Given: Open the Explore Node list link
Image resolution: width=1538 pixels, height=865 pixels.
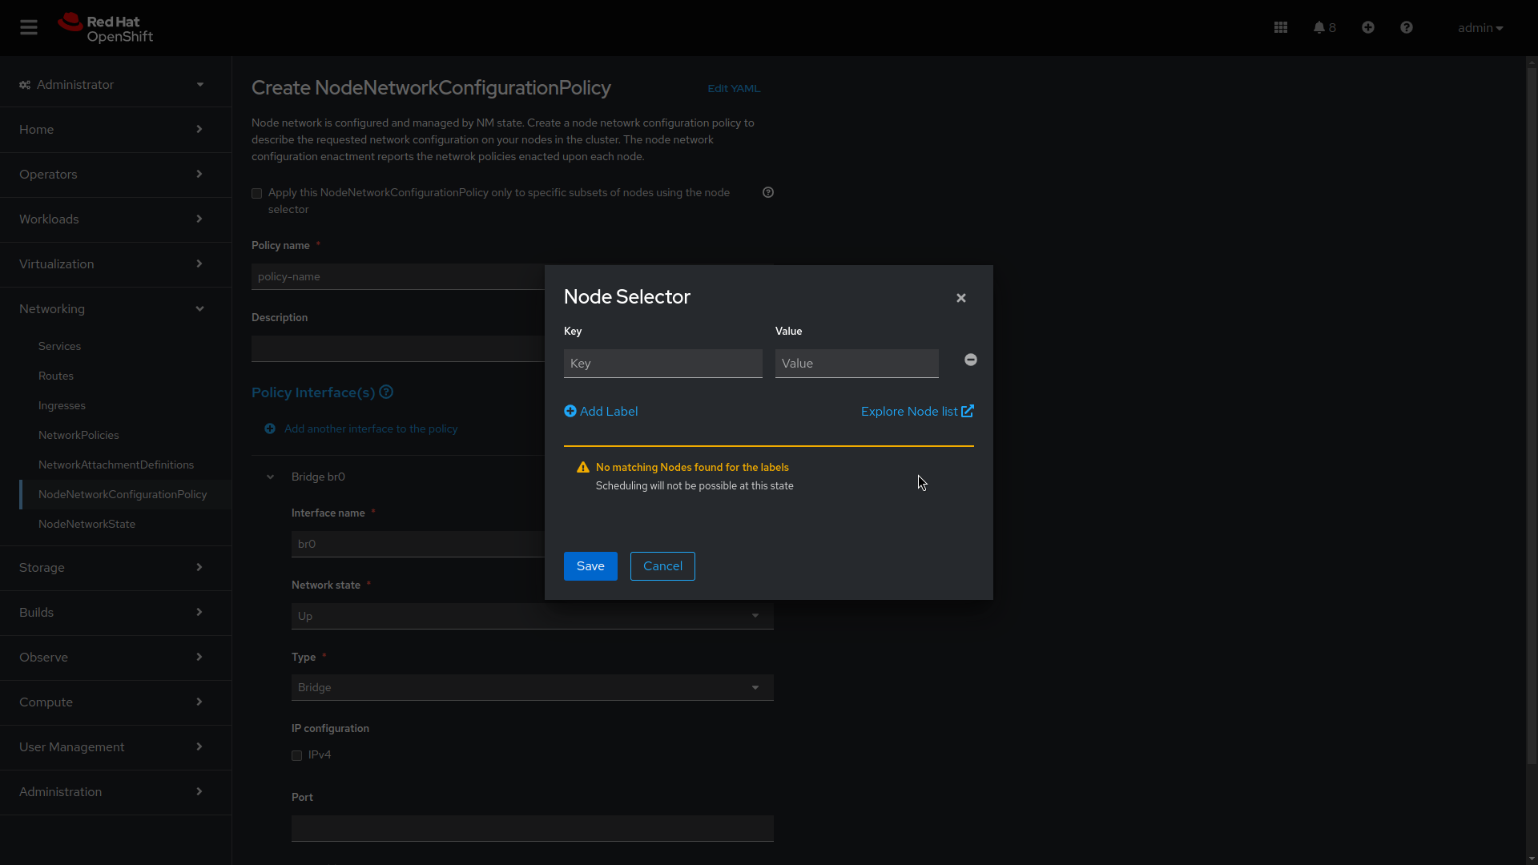Looking at the screenshot, I should (x=916, y=411).
